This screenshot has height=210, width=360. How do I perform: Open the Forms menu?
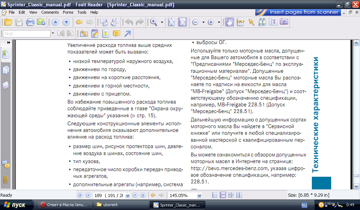tap(68, 12)
